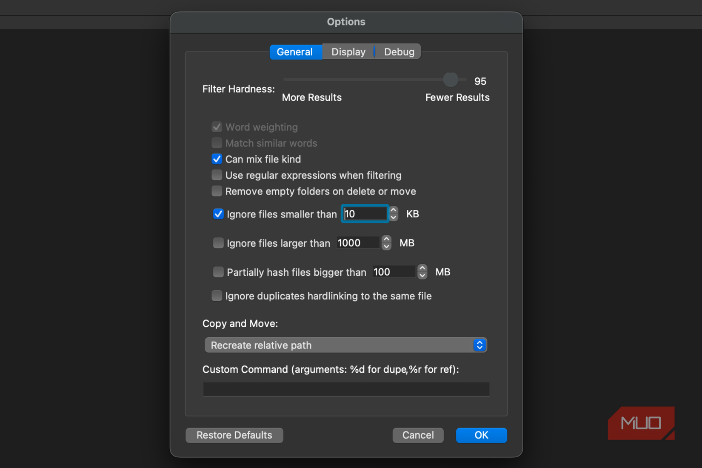The image size is (702, 468).
Task: Decrement the 1000 MB value stepper
Action: point(386,247)
